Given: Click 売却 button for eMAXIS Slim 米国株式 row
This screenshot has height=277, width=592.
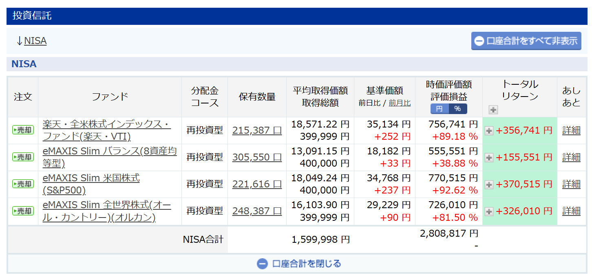Looking at the screenshot, I should click(x=23, y=184).
